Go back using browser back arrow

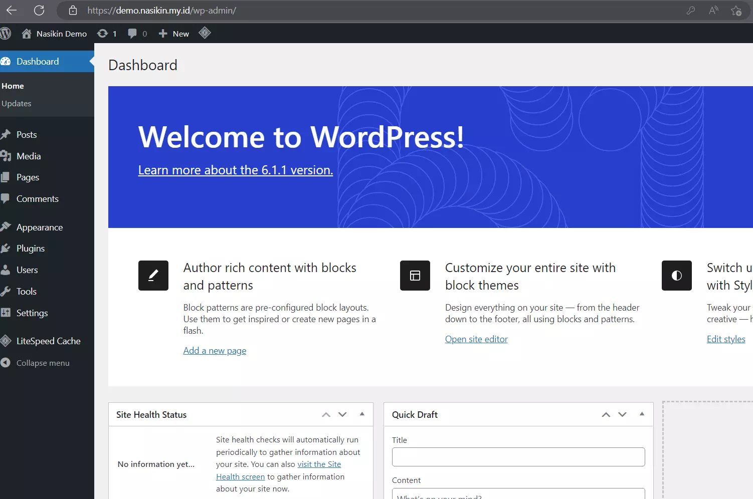tap(12, 10)
